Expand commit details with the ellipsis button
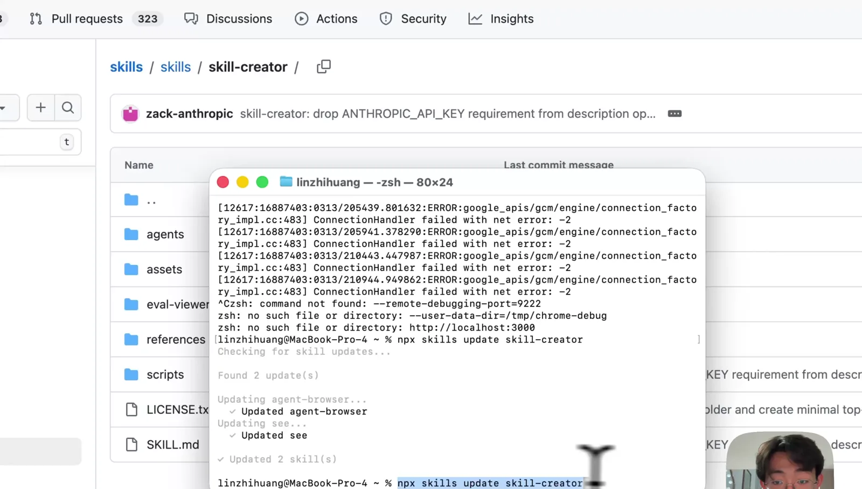The height and width of the screenshot is (489, 862). (x=675, y=114)
